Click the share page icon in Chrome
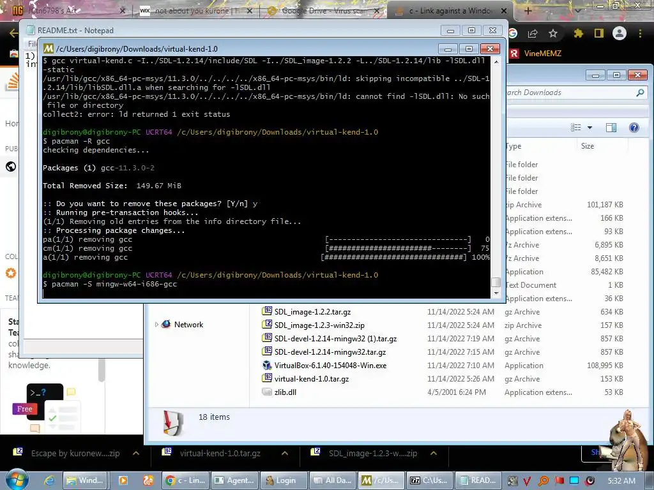This screenshot has height=490, width=654. pos(533,33)
